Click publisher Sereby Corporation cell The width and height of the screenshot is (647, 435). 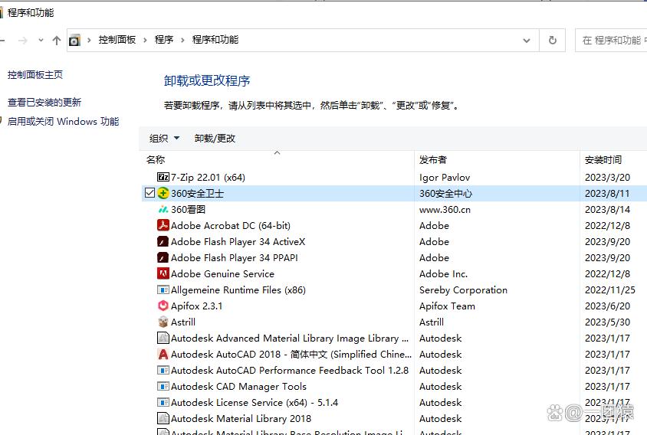463,289
